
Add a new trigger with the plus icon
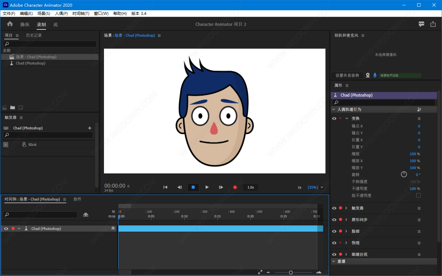[x=89, y=128]
